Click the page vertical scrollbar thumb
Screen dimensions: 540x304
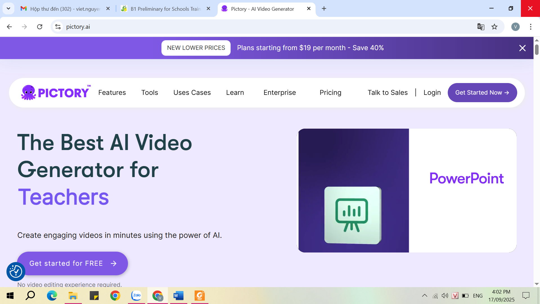point(537,50)
